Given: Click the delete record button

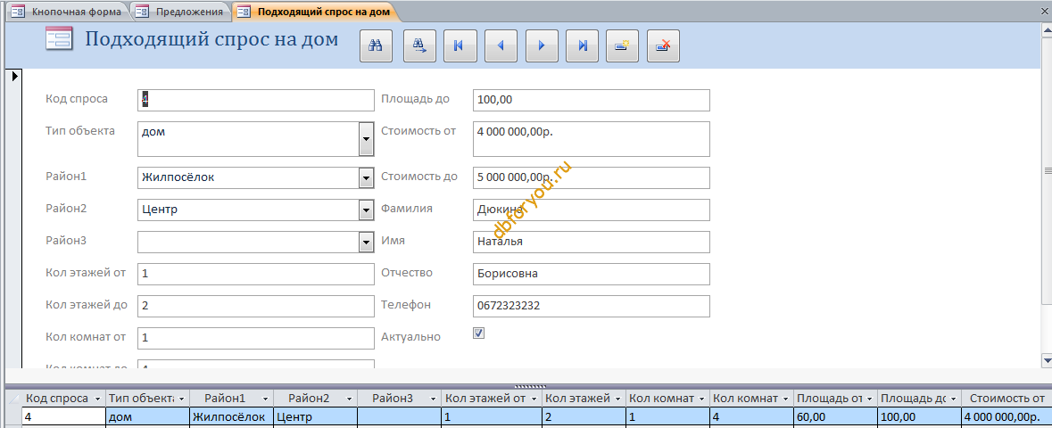Looking at the screenshot, I should click(663, 46).
